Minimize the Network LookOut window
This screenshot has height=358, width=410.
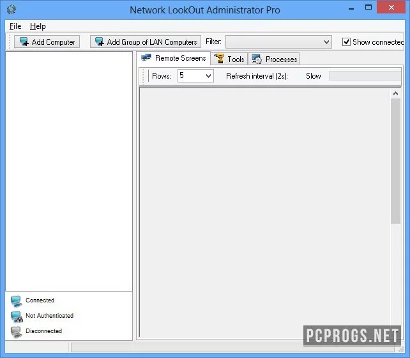pyautogui.click(x=351, y=9)
